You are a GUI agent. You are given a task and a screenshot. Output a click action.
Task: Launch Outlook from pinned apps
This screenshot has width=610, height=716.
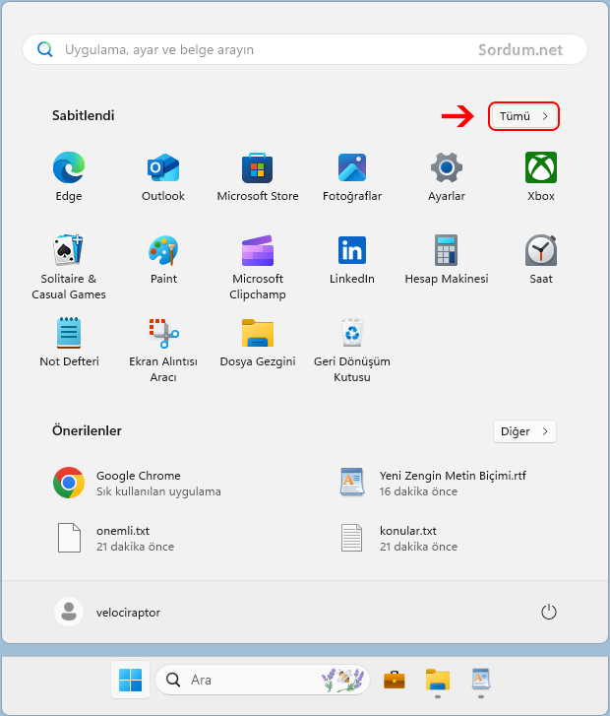163,177
